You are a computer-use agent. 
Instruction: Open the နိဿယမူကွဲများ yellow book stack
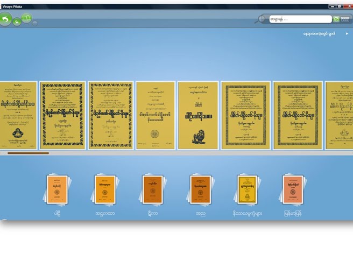[x=247, y=190]
